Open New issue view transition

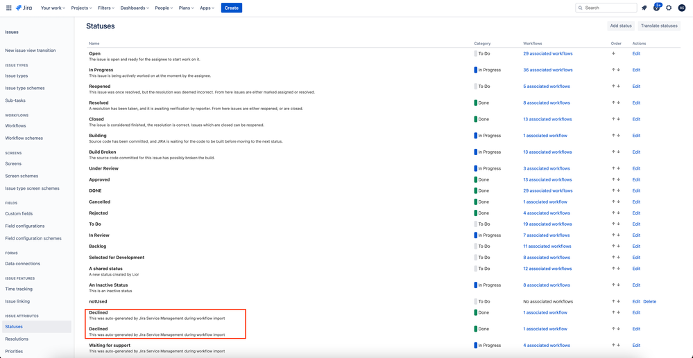31,51
